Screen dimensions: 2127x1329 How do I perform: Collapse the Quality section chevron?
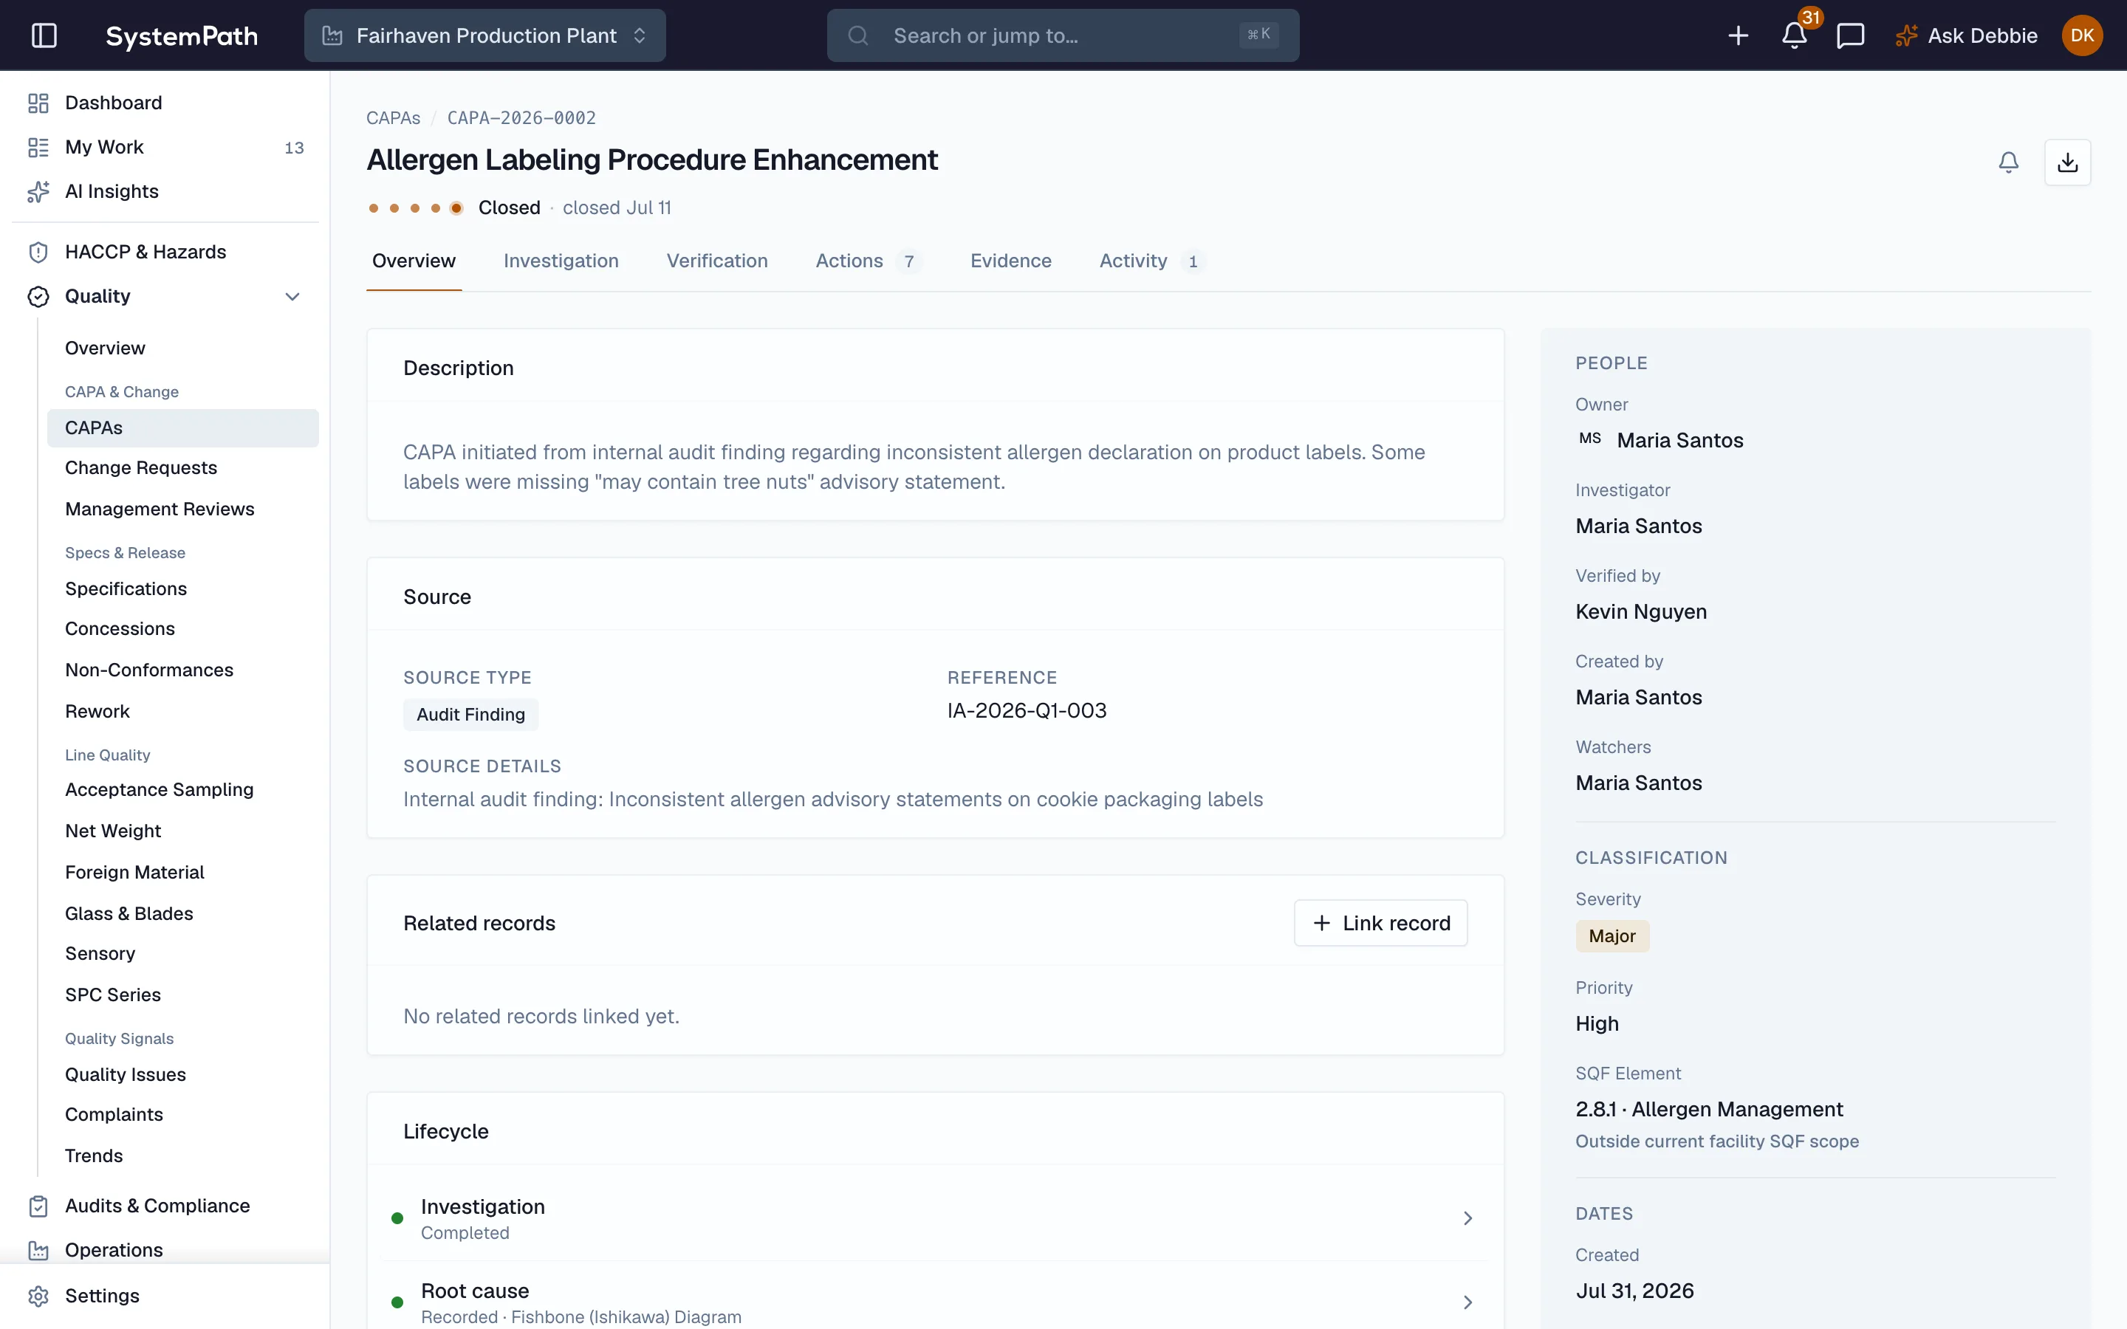(292, 296)
